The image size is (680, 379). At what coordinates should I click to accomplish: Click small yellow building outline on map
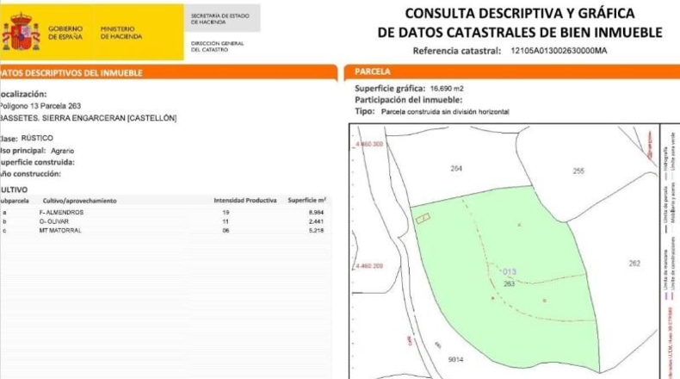pyautogui.click(x=423, y=219)
